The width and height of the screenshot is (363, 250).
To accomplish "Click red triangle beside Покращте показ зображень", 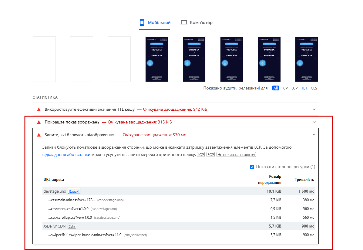I will pos(39,122).
